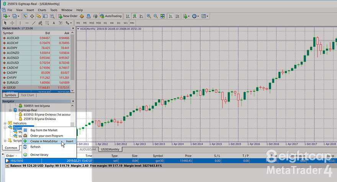The height and width of the screenshot is (182, 337).
Task: Select GER30 row in Market Watch
Action: click(x=36, y=88)
